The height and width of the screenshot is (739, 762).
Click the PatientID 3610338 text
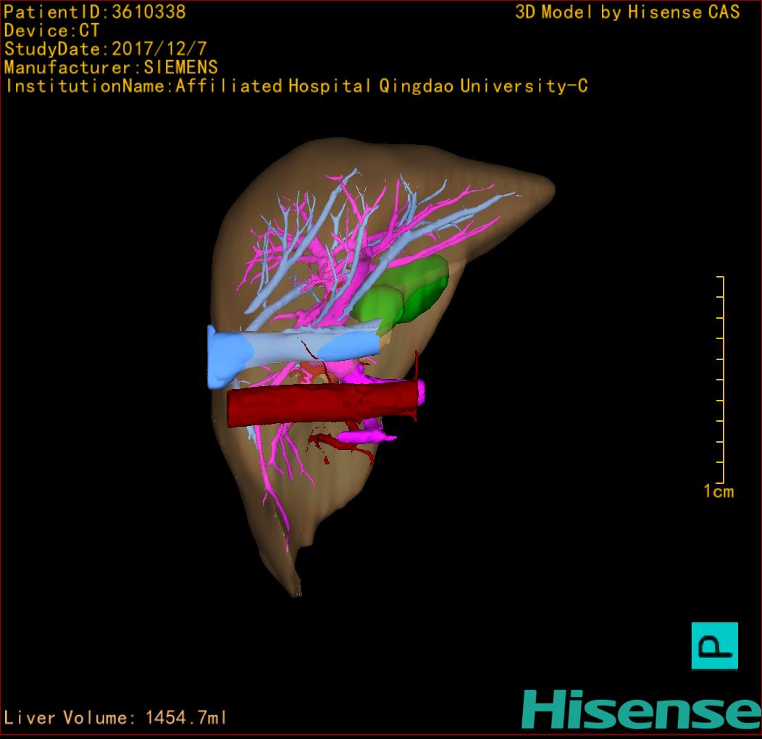coord(95,12)
